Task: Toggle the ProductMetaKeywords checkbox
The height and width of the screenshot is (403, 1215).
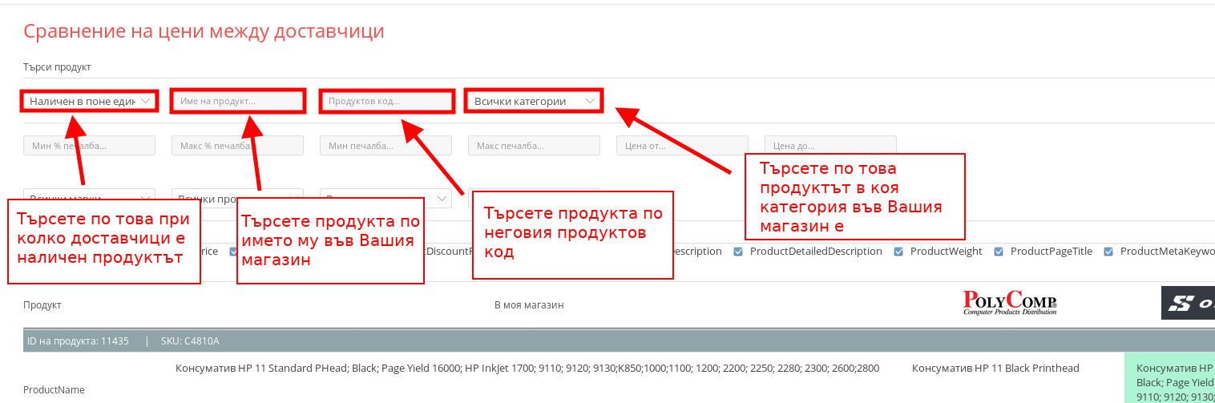Action: [x=1108, y=252]
